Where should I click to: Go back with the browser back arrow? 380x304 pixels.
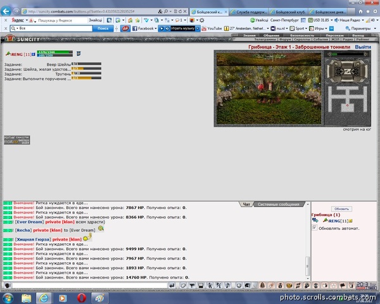pyautogui.click(x=6, y=11)
